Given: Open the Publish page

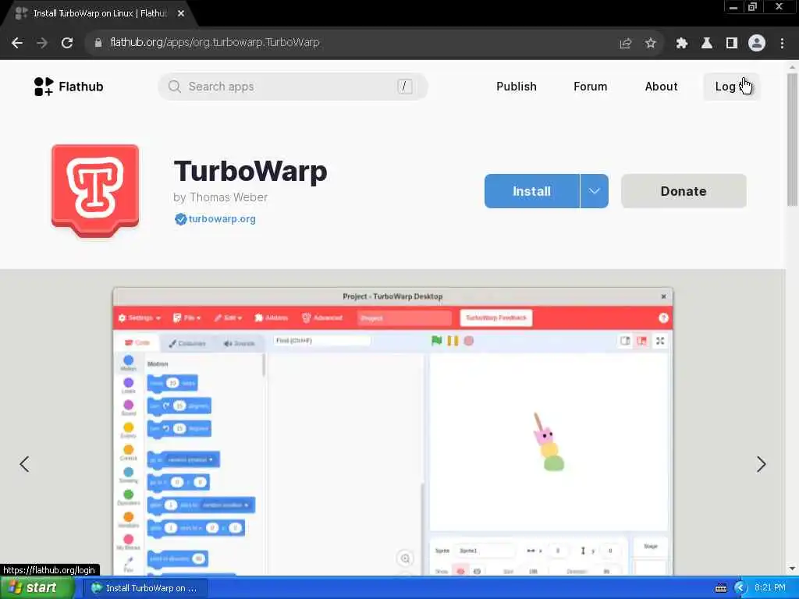Looking at the screenshot, I should pos(517,87).
